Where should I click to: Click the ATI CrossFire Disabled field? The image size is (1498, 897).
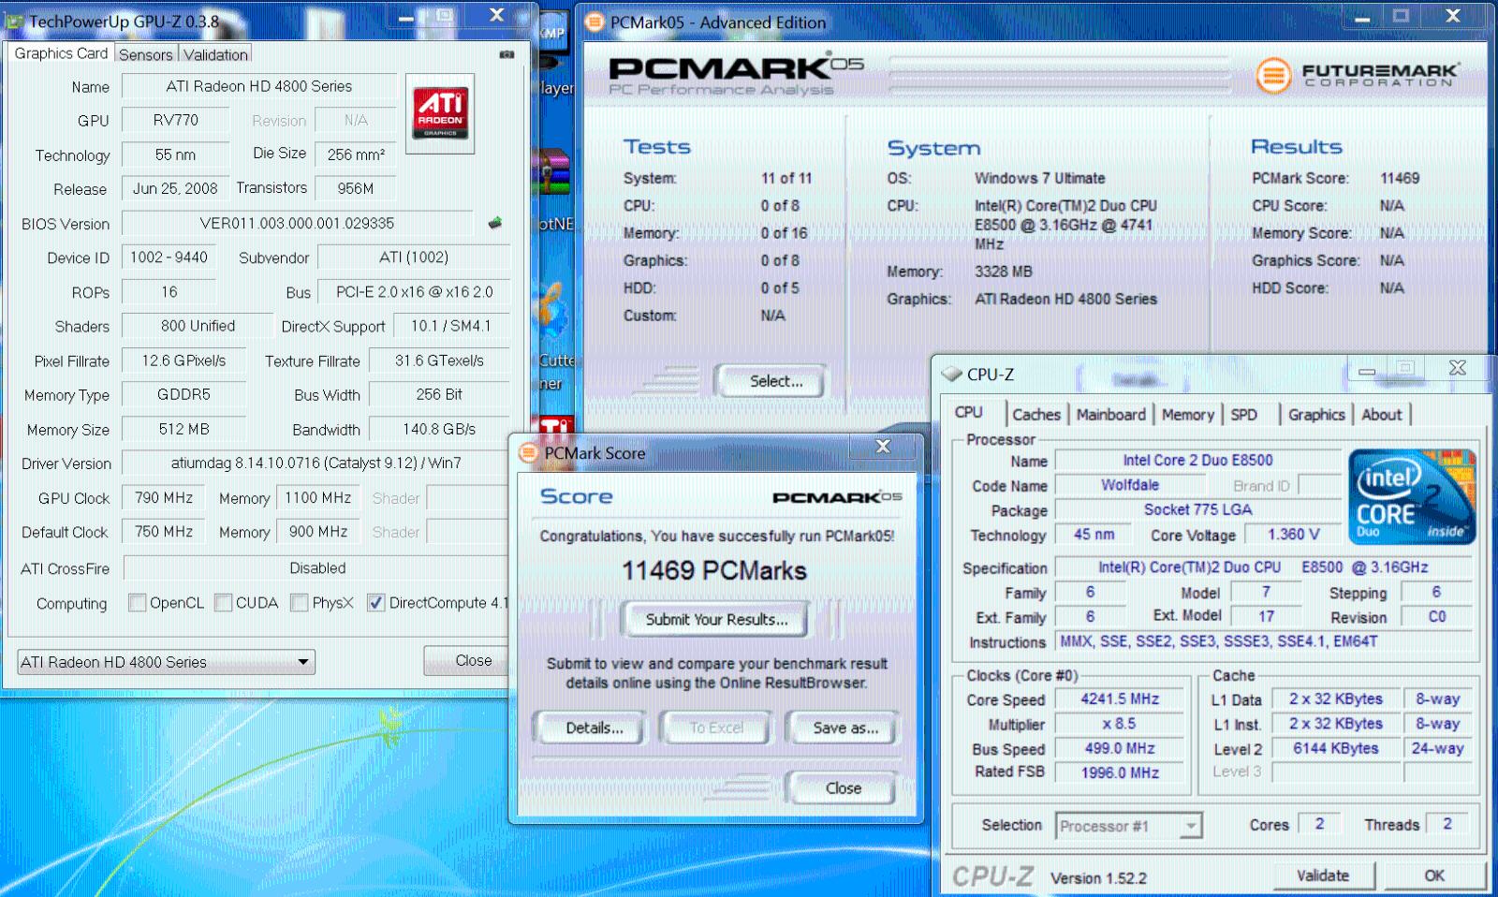coord(316,568)
